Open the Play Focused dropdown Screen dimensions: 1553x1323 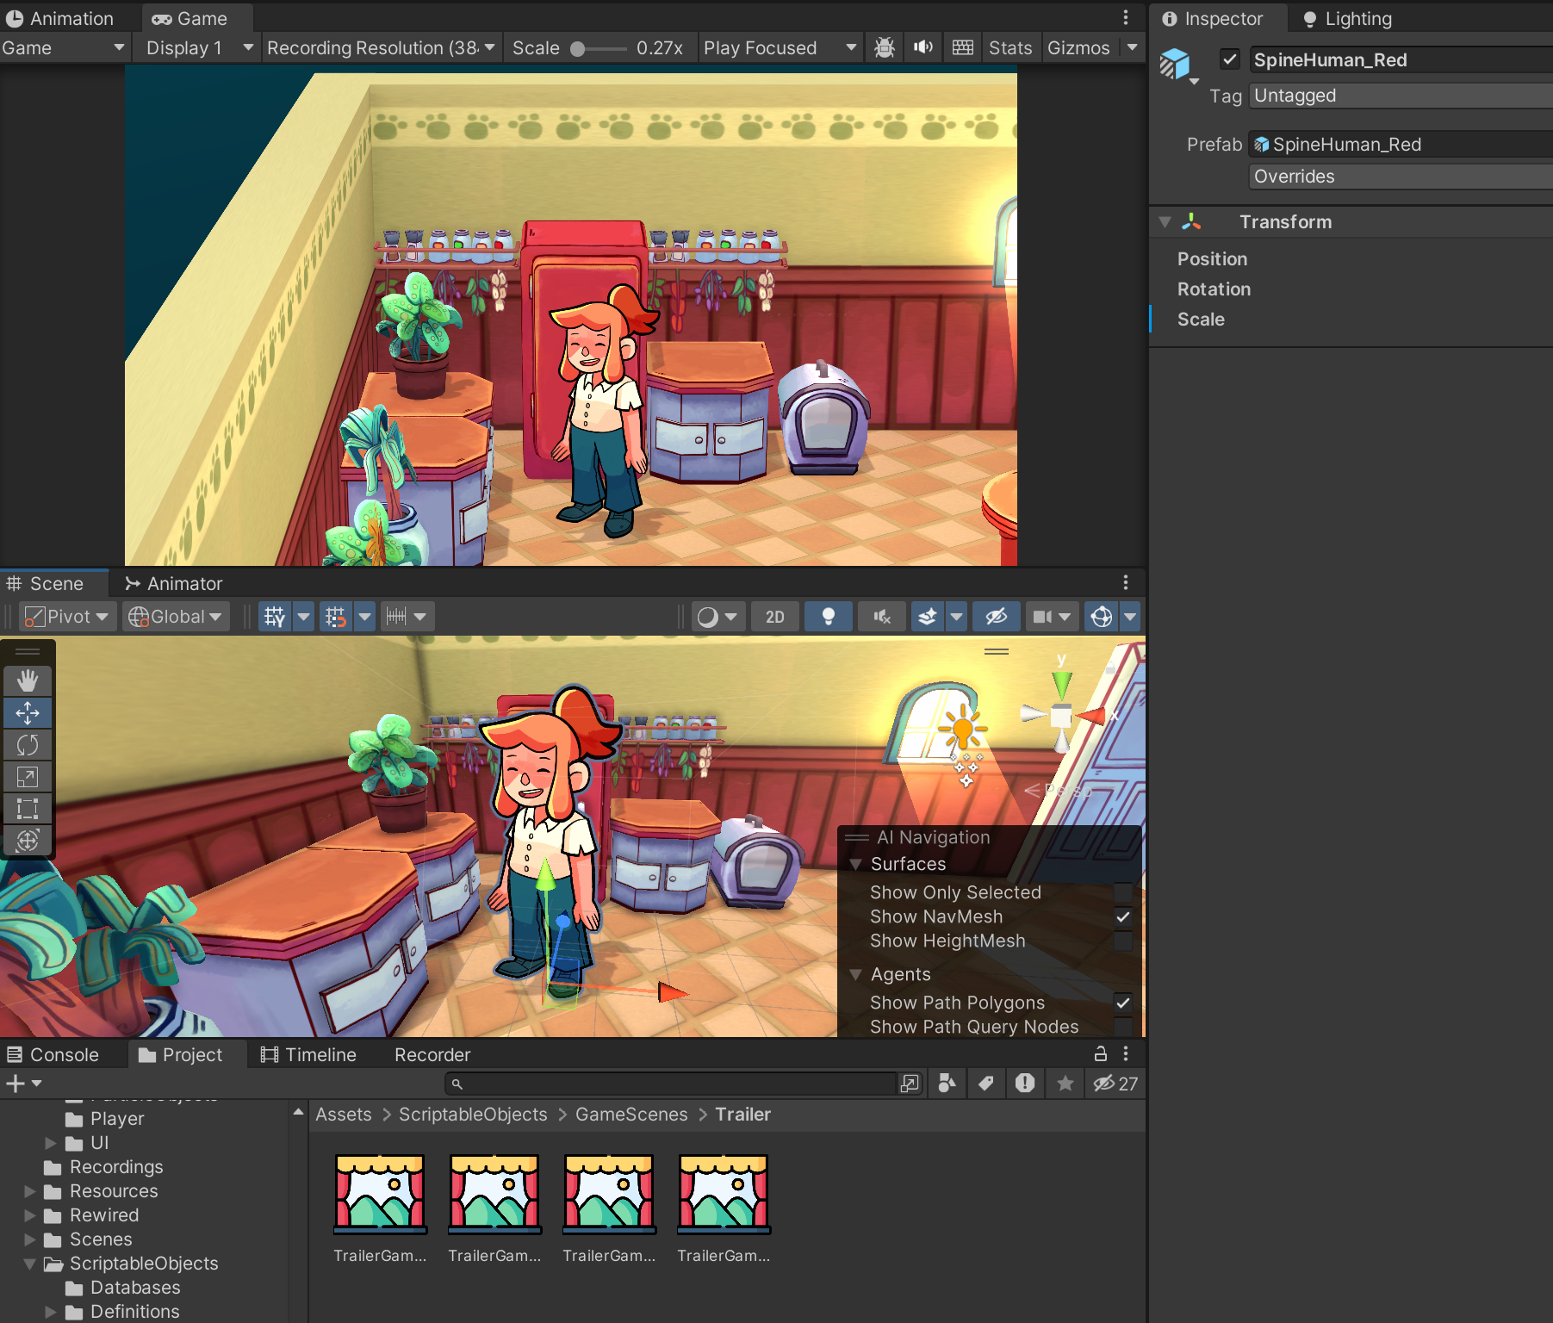point(780,48)
